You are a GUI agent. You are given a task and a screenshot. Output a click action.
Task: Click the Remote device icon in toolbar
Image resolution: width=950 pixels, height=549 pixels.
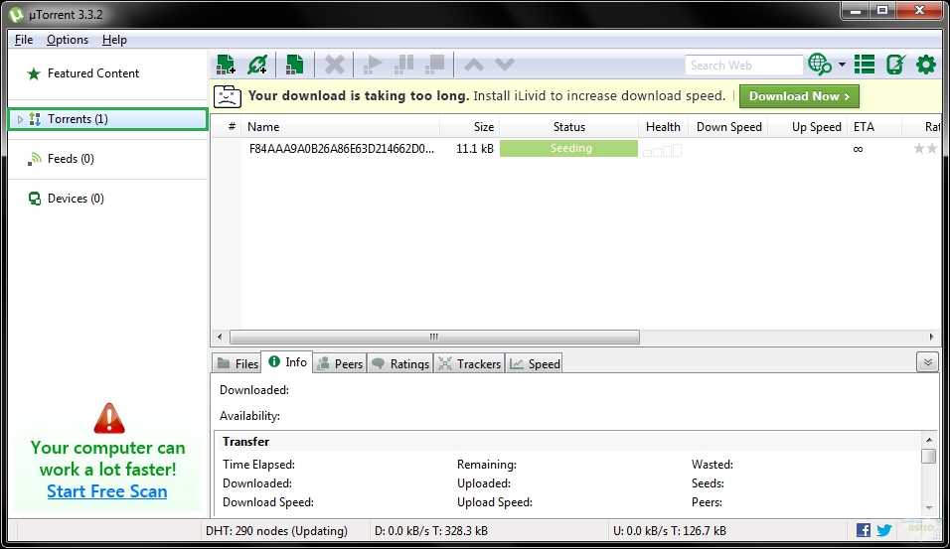coord(895,65)
